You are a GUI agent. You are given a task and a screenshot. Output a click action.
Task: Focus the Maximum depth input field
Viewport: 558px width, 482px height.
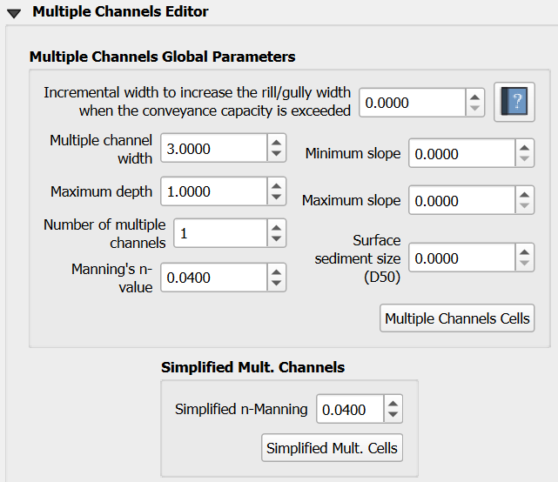click(x=213, y=191)
